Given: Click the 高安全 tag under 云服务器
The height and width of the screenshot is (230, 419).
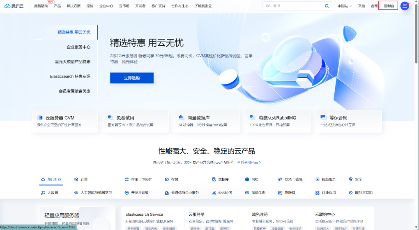Looking at the screenshot, I should [x=195, y=228].
